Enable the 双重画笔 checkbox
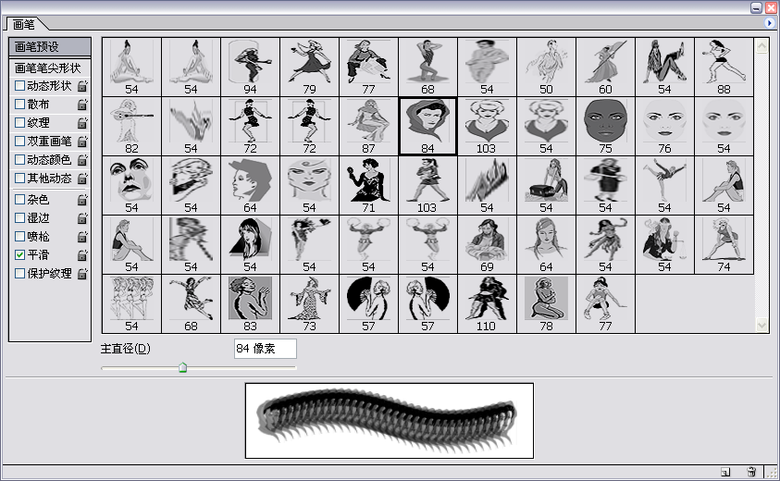Image resolution: width=780 pixels, height=481 pixels. [x=20, y=141]
